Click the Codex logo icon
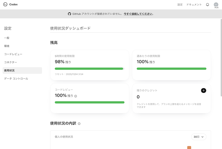This screenshot has width=222, height=149. 5,4
